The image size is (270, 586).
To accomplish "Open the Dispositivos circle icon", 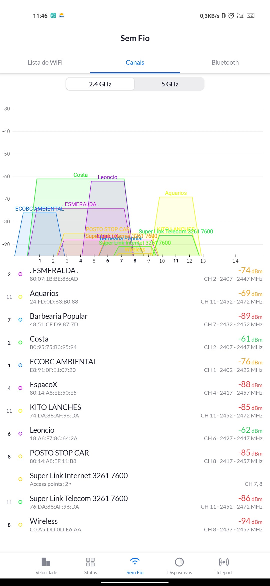I will (179, 562).
